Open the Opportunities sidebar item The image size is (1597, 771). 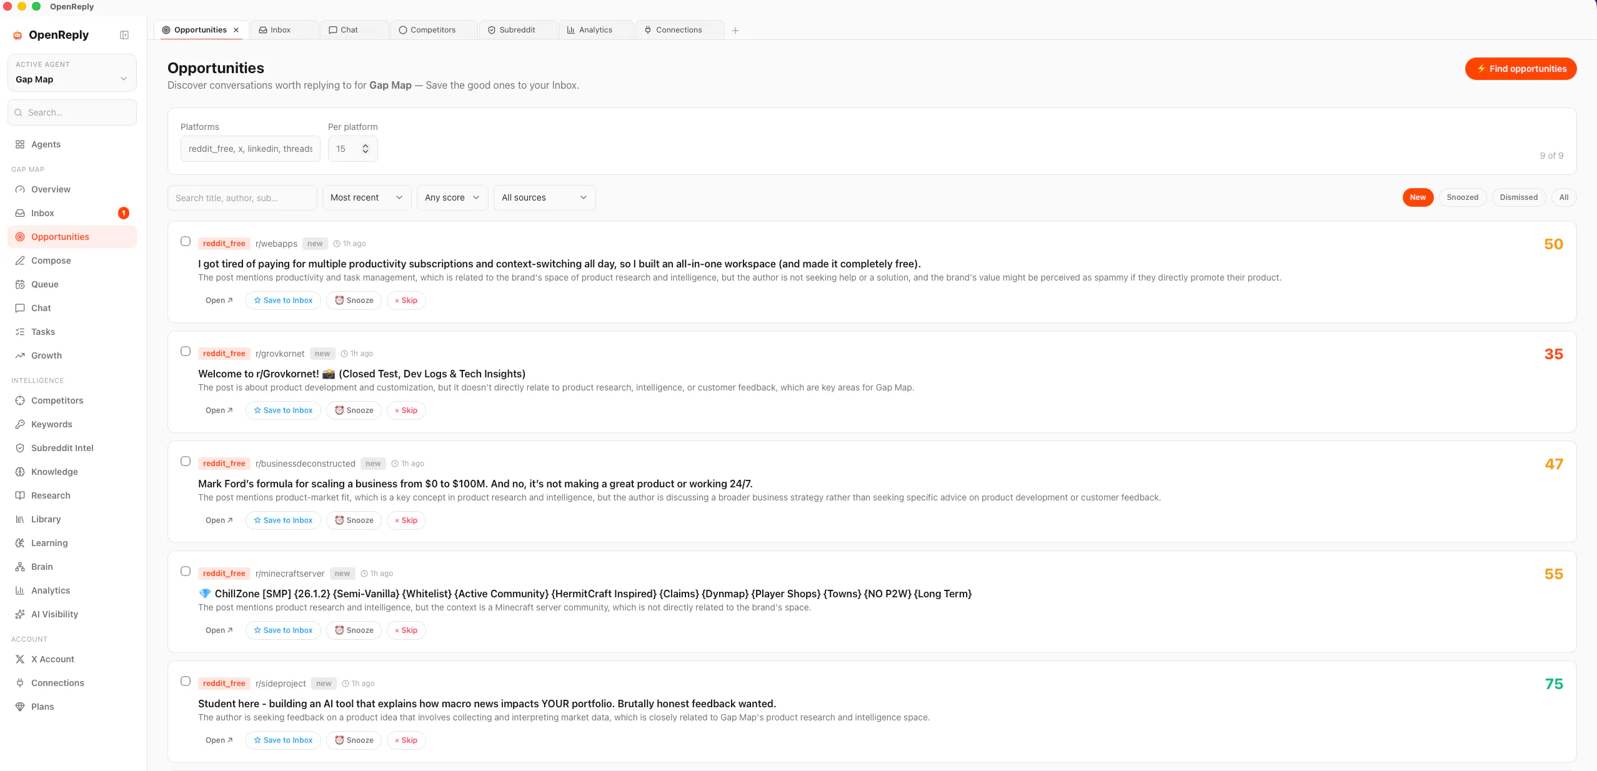coord(72,237)
